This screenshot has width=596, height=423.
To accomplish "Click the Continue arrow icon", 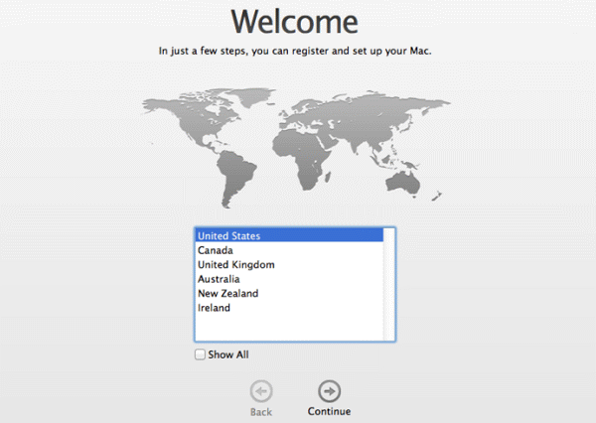I will pos(329,391).
